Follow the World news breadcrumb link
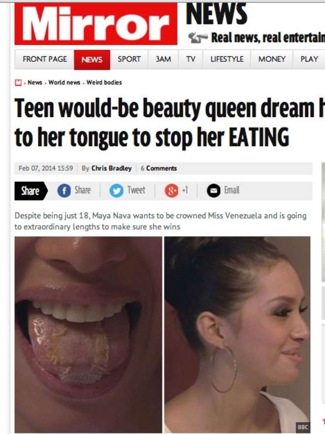 tap(64, 82)
